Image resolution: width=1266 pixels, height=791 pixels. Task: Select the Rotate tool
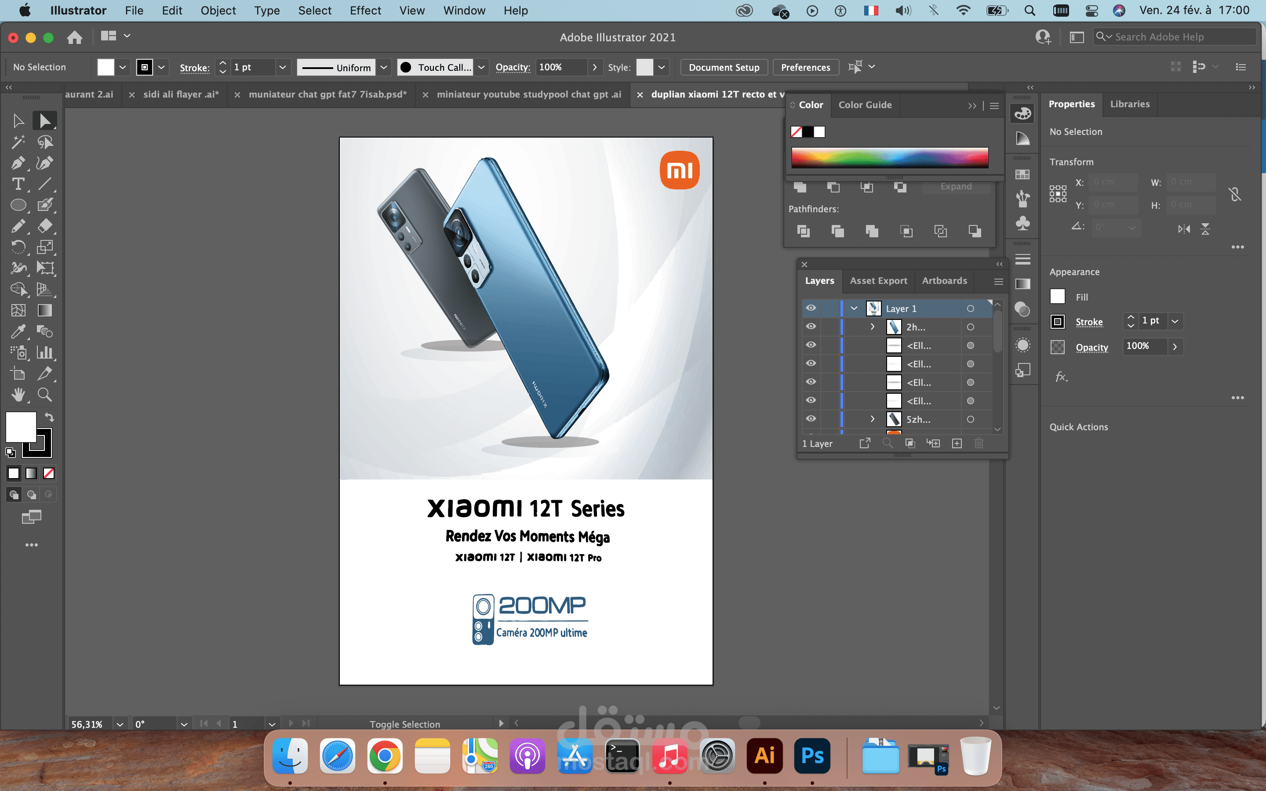[x=18, y=247]
